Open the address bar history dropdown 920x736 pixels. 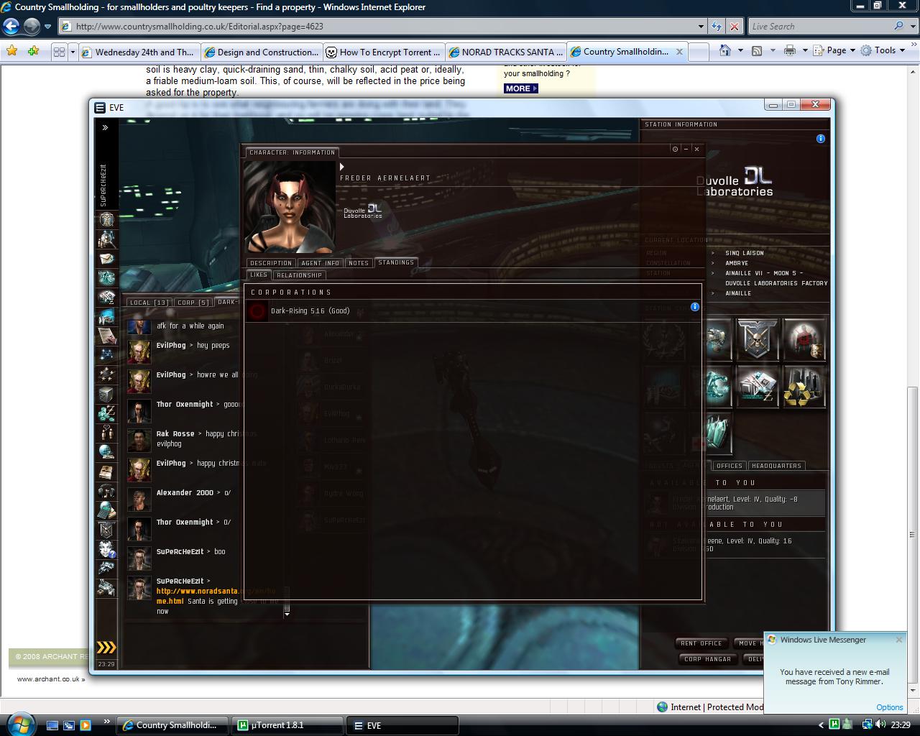[x=701, y=26]
